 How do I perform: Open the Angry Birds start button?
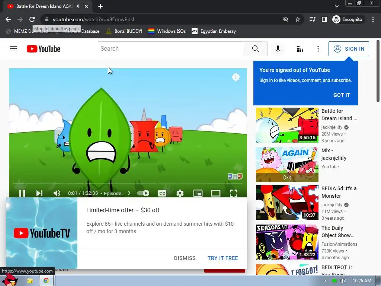click(x=10, y=280)
